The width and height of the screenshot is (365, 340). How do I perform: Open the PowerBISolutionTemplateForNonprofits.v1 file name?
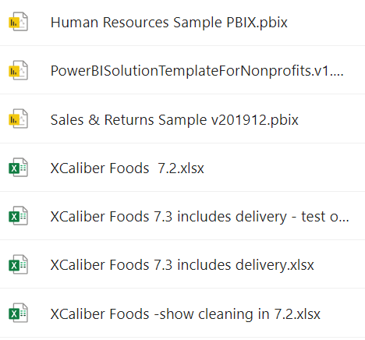click(197, 71)
